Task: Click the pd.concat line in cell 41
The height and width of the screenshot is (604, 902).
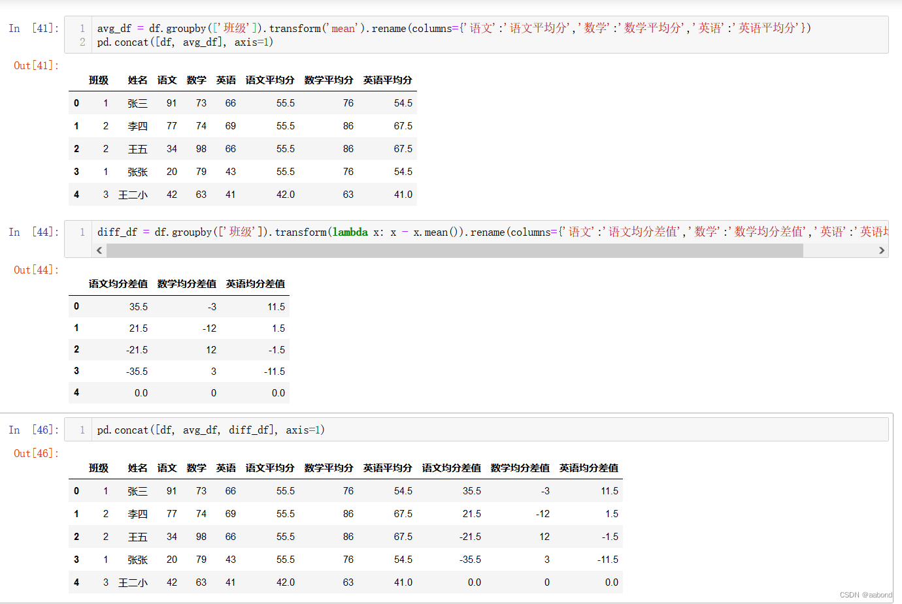Action: pos(185,42)
